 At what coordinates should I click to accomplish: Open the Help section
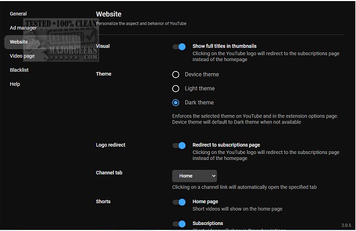point(15,84)
